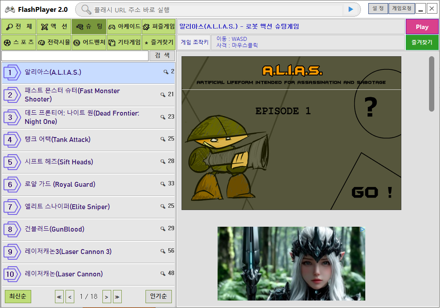Image resolution: width=440 pixels, height=308 pixels.
Task: Click the game search text box
Action: (75, 55)
